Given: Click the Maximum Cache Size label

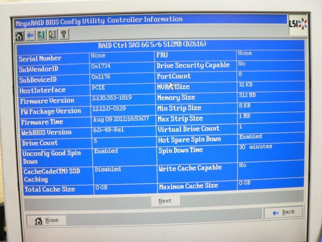Looking at the screenshot, I should point(189,186).
